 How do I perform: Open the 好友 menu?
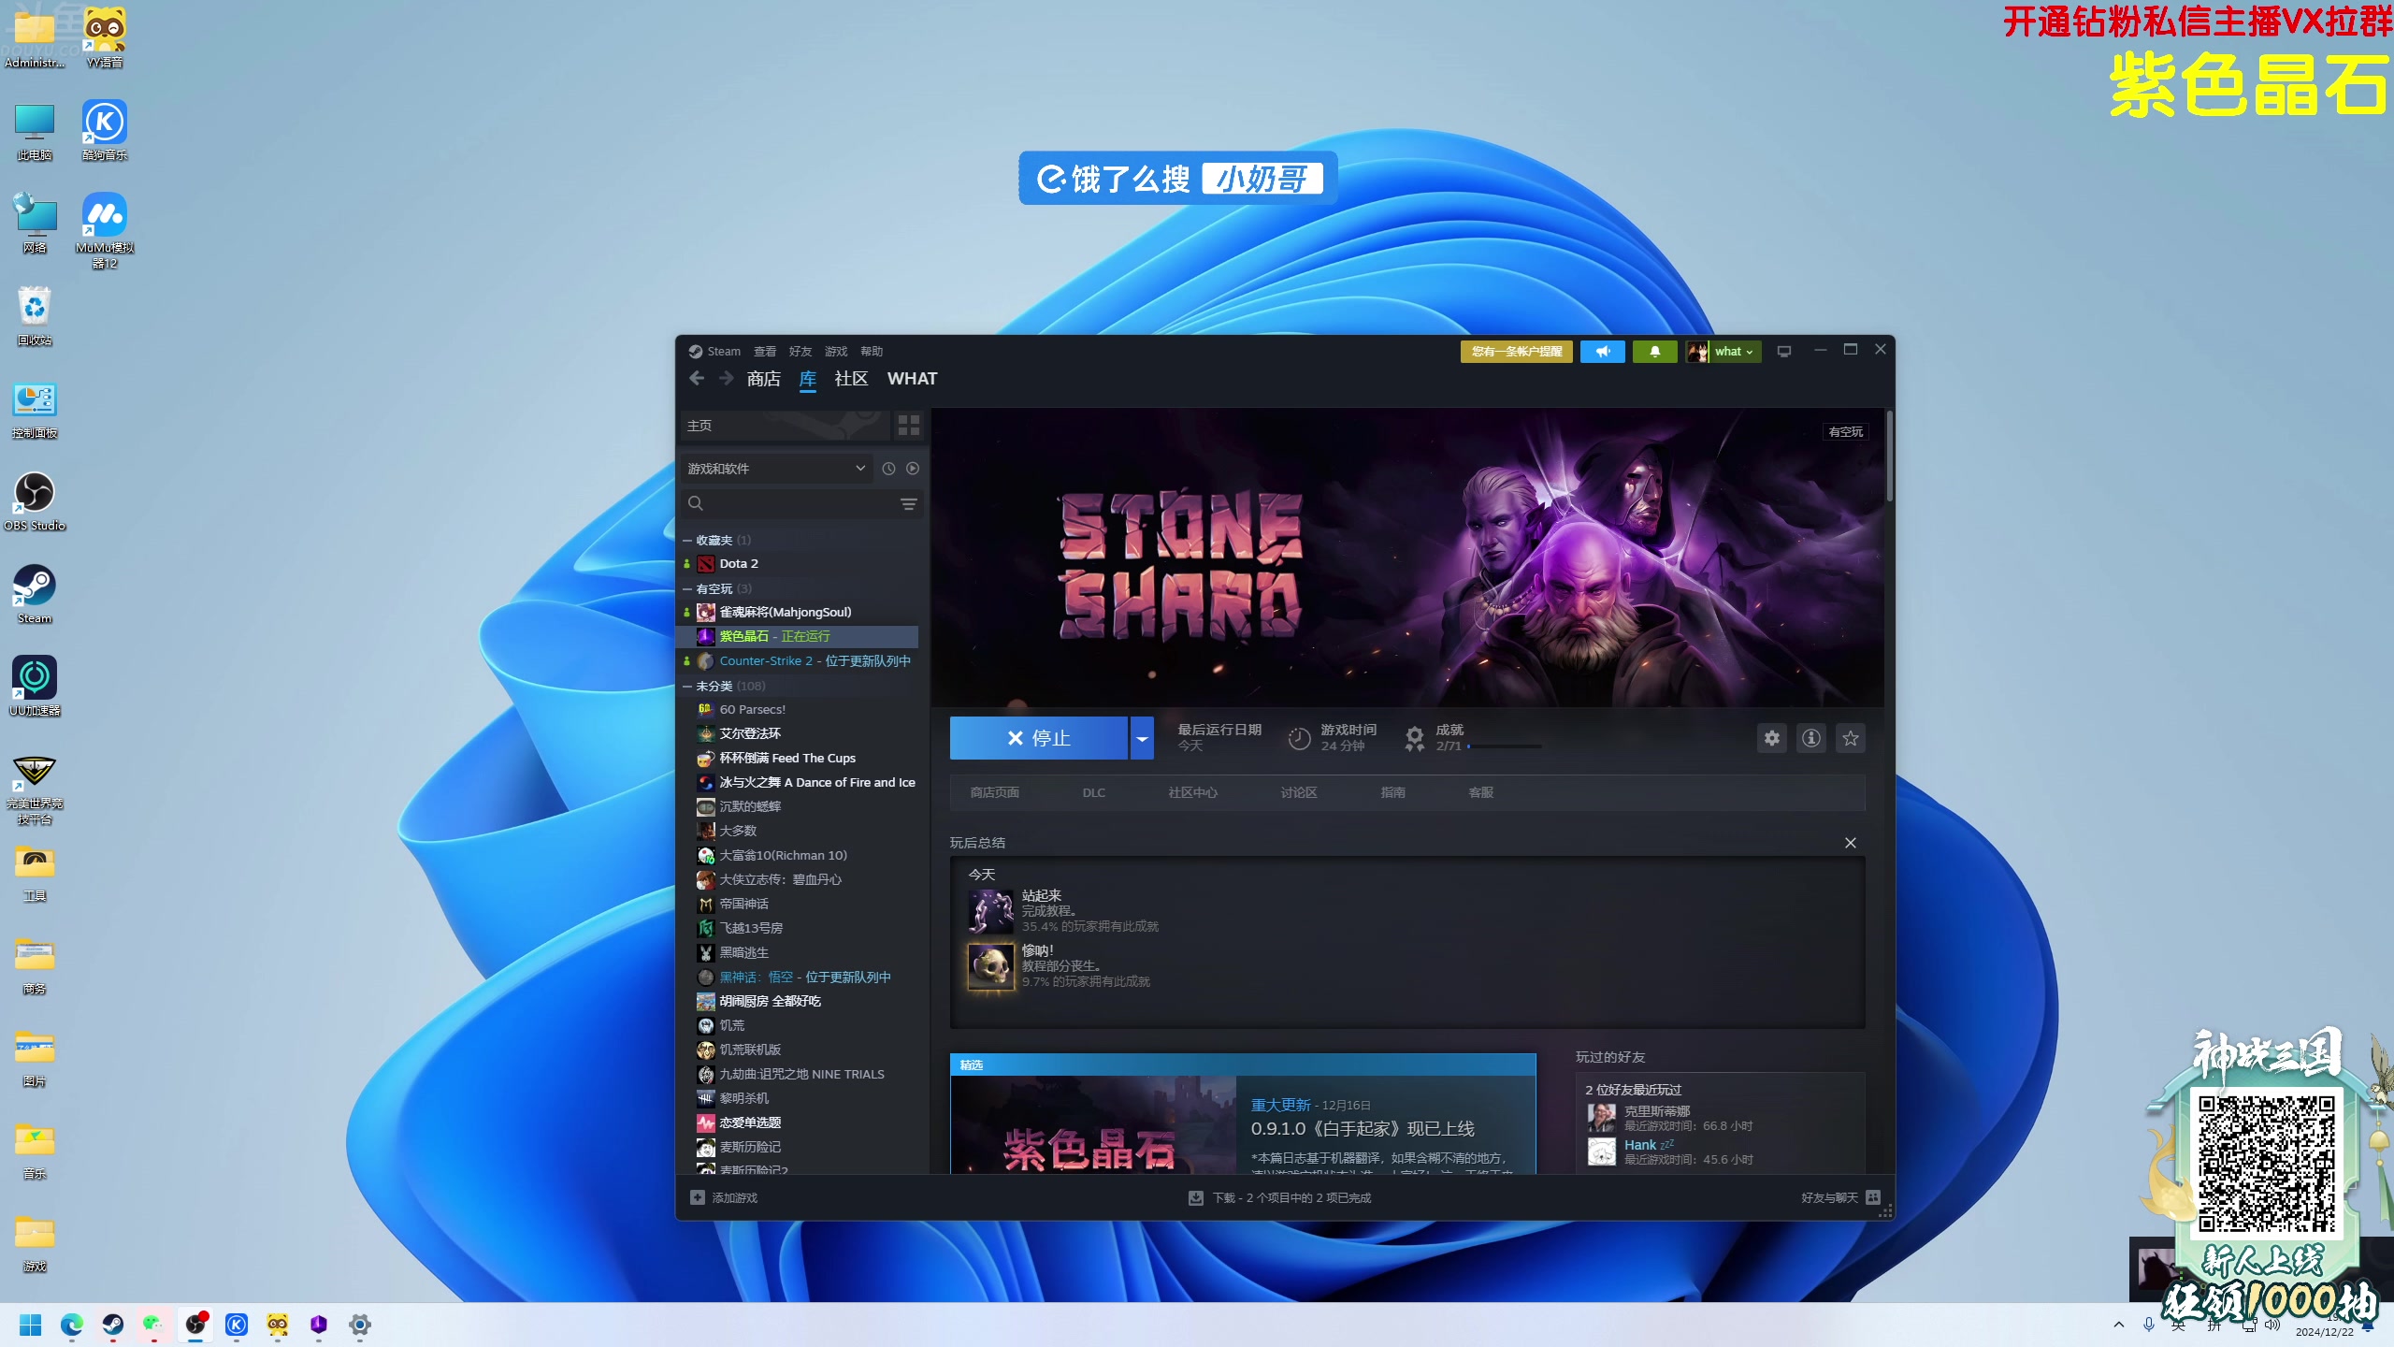(x=800, y=352)
